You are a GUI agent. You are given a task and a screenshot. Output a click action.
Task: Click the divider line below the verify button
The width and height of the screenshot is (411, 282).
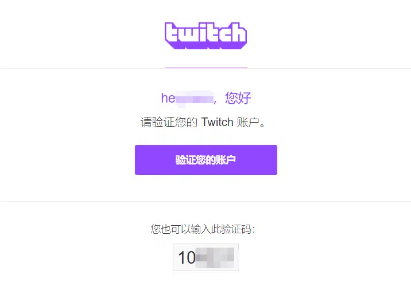click(205, 202)
